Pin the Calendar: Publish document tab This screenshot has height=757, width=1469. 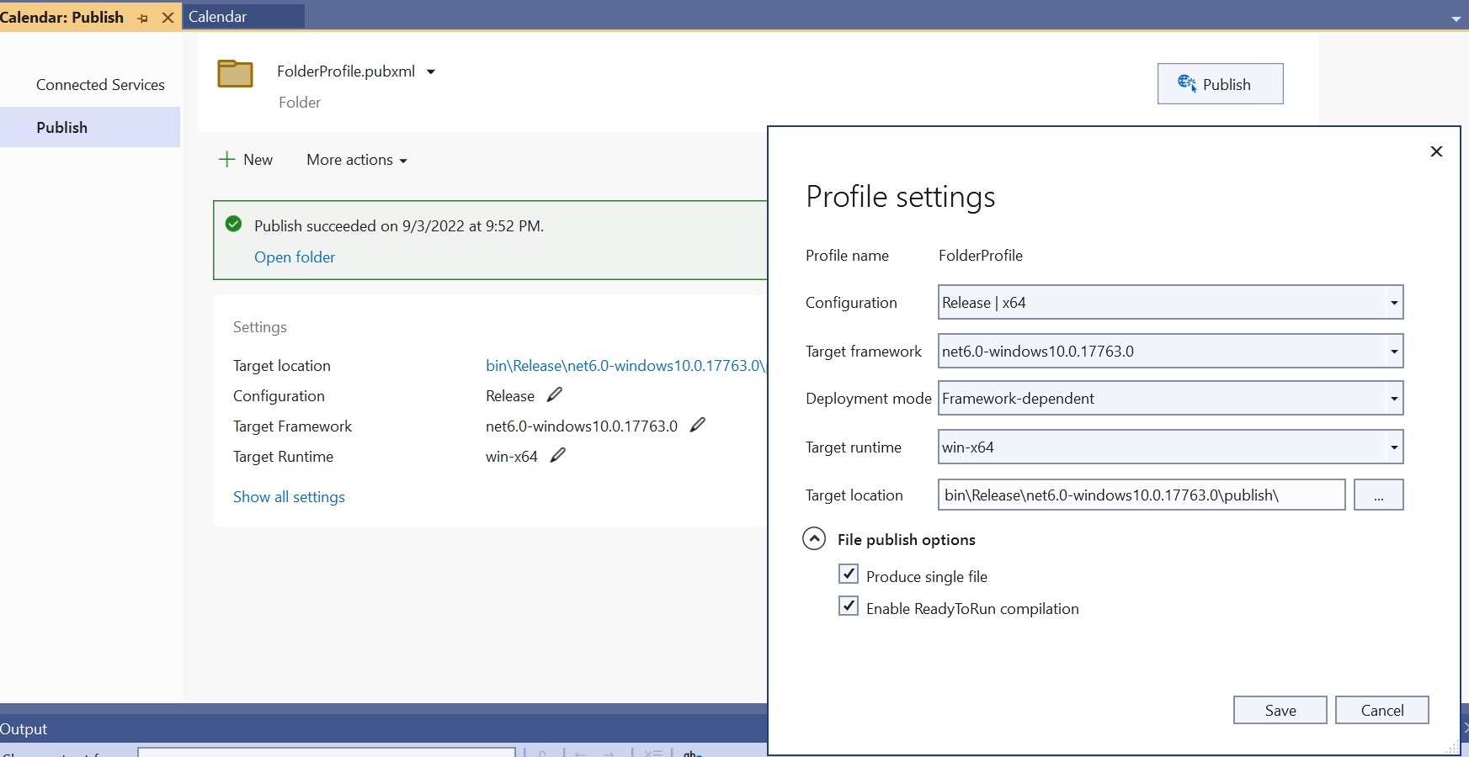(x=142, y=17)
